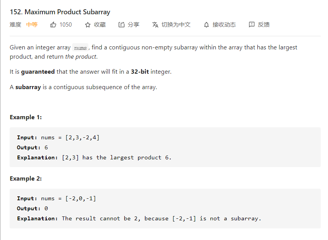Click the star favorite icon
328x240 pixels.
(88, 25)
